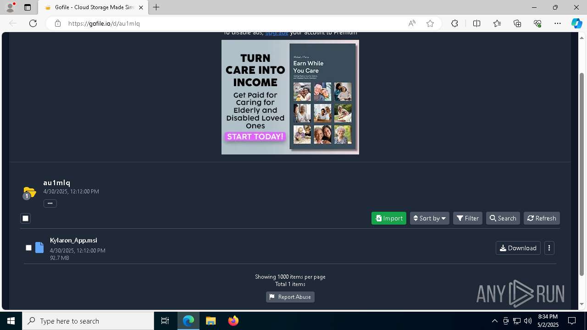
Task: Activate Read aloud icon in address bar
Action: point(412,23)
